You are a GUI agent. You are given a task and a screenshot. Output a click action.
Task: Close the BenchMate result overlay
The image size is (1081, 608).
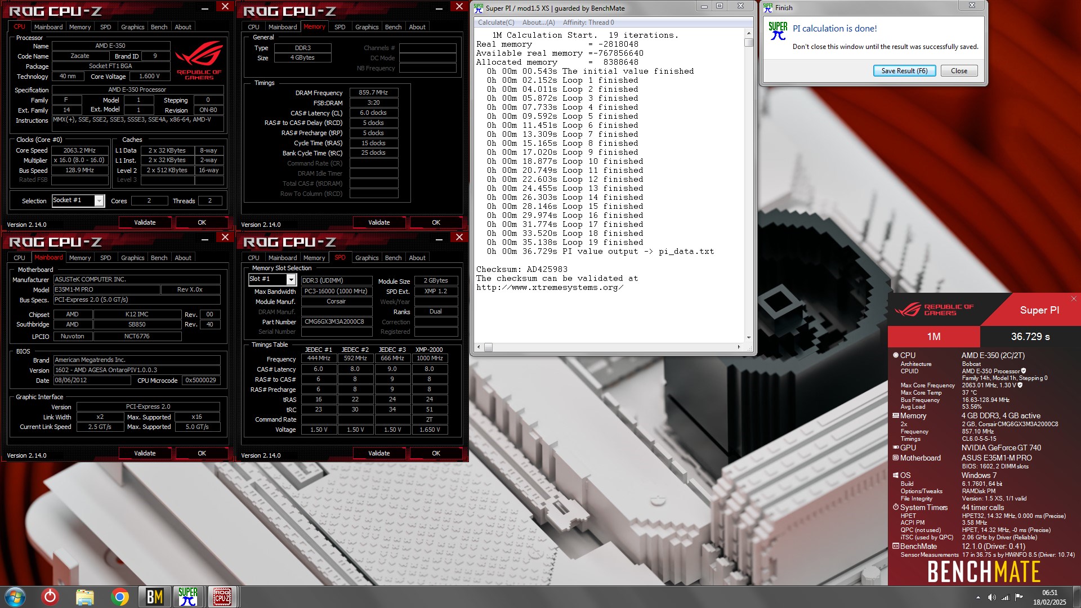coord(1074,299)
